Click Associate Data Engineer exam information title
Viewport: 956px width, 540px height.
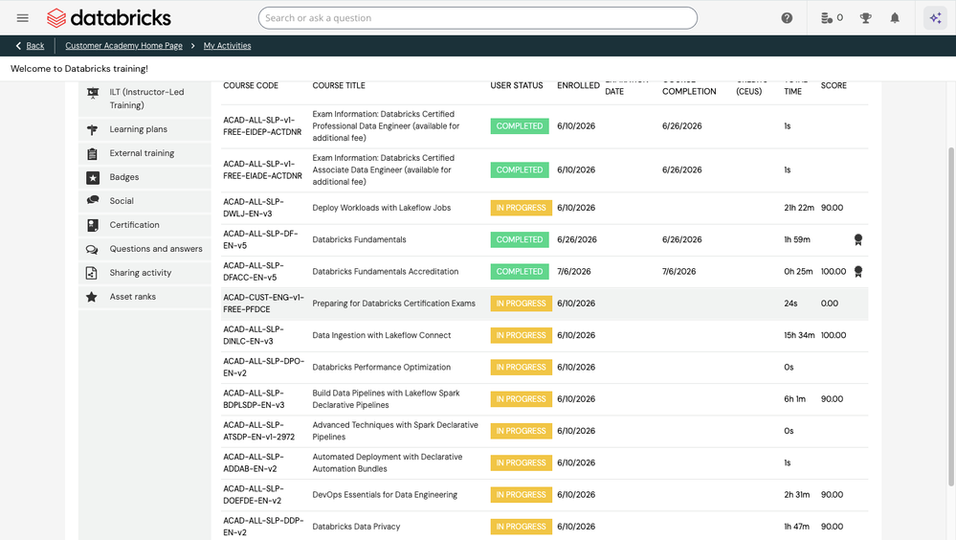[384, 169]
